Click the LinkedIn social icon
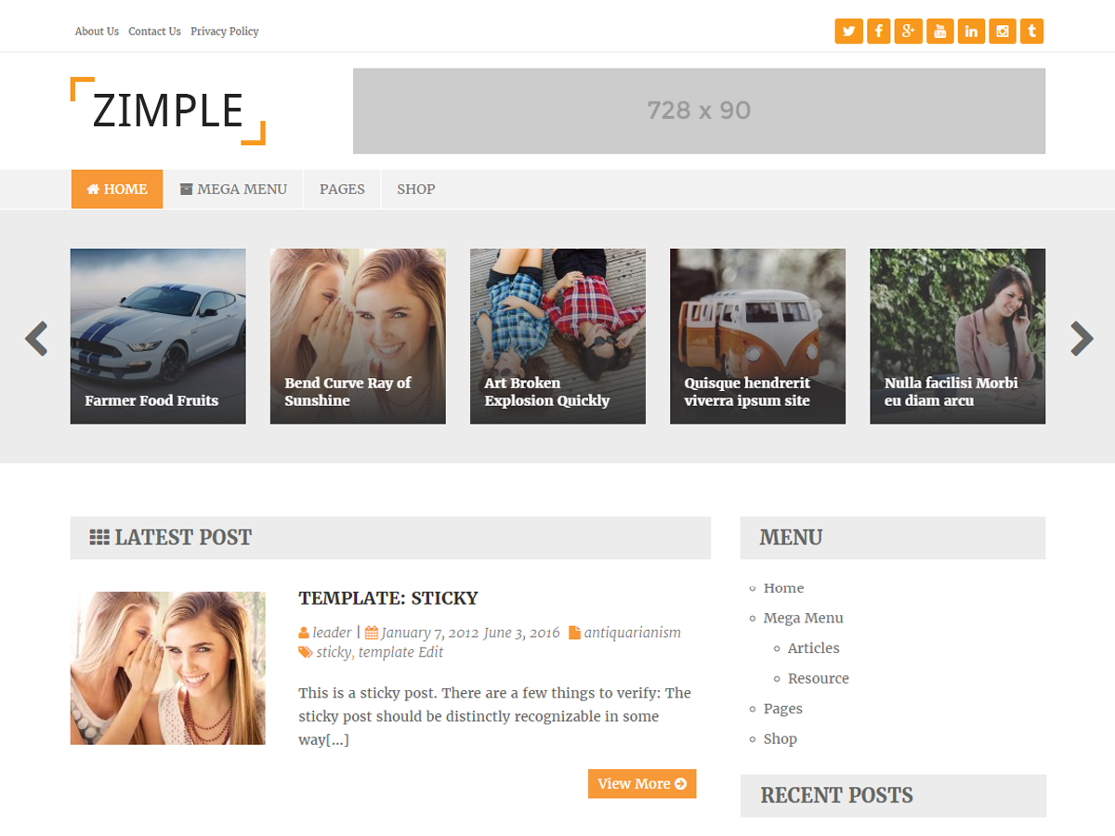 point(970,31)
